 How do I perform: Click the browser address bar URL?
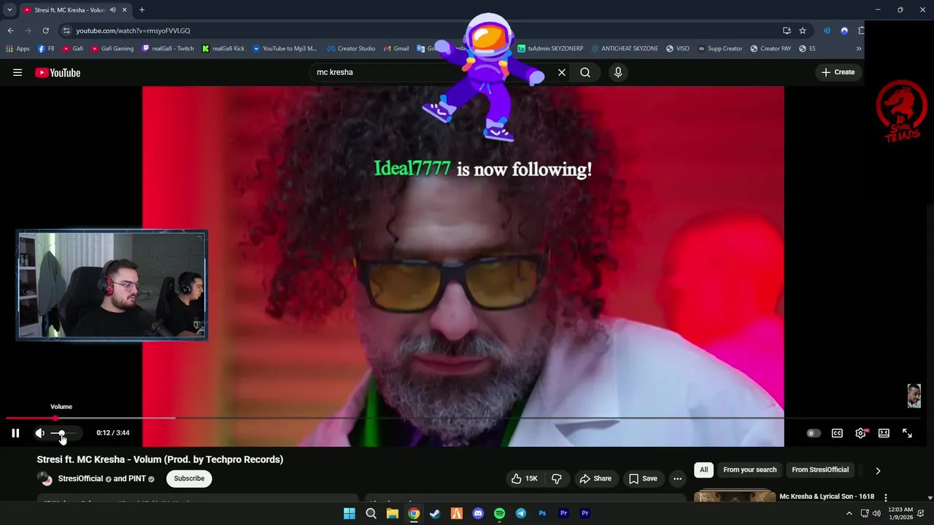click(133, 31)
